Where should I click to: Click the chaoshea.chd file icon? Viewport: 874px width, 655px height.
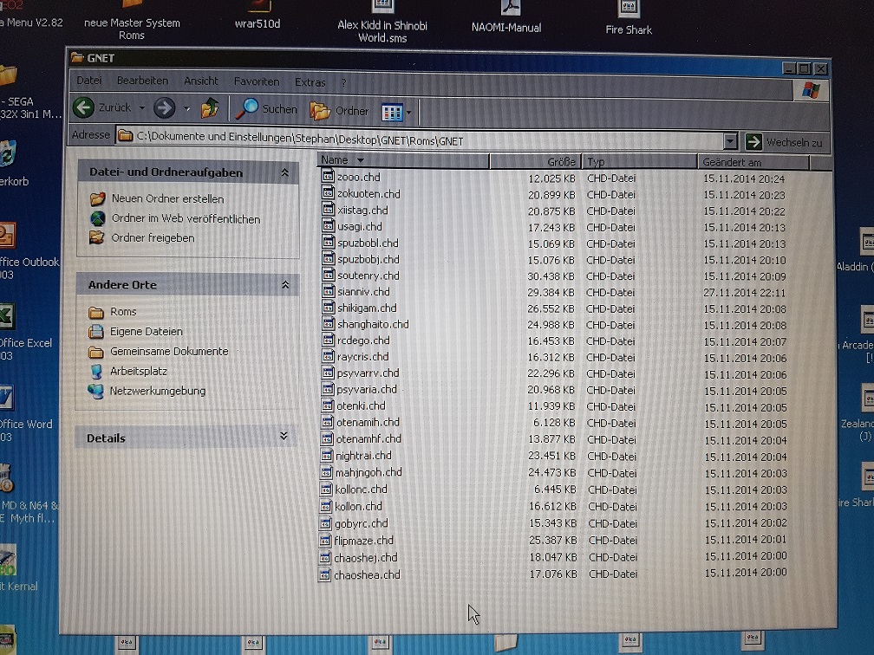[x=324, y=574]
